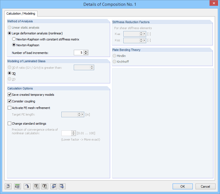Increase number of load increments
This screenshot has width=220, height=194.
coord(86,51)
